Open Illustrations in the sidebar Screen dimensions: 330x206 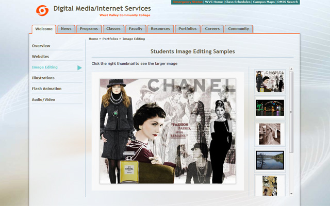pyautogui.click(x=43, y=78)
